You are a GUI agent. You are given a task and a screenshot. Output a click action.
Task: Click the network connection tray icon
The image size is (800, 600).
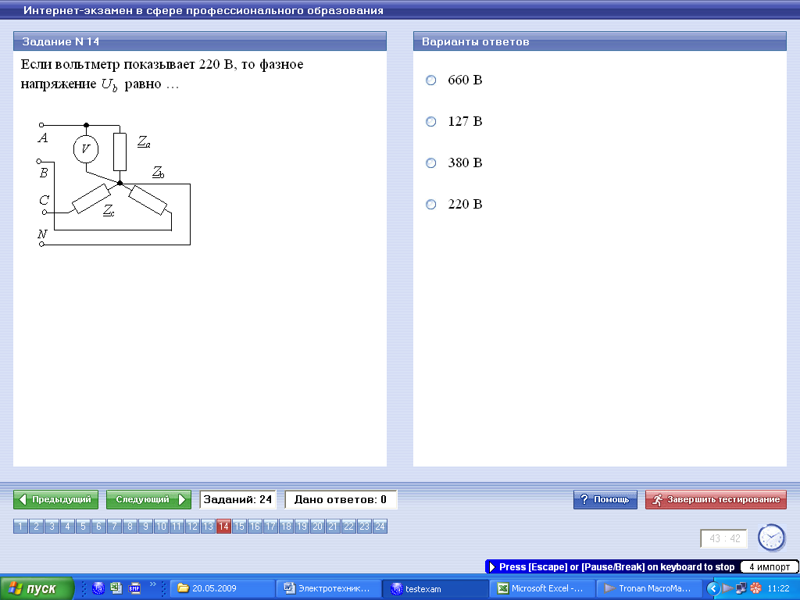(x=741, y=588)
